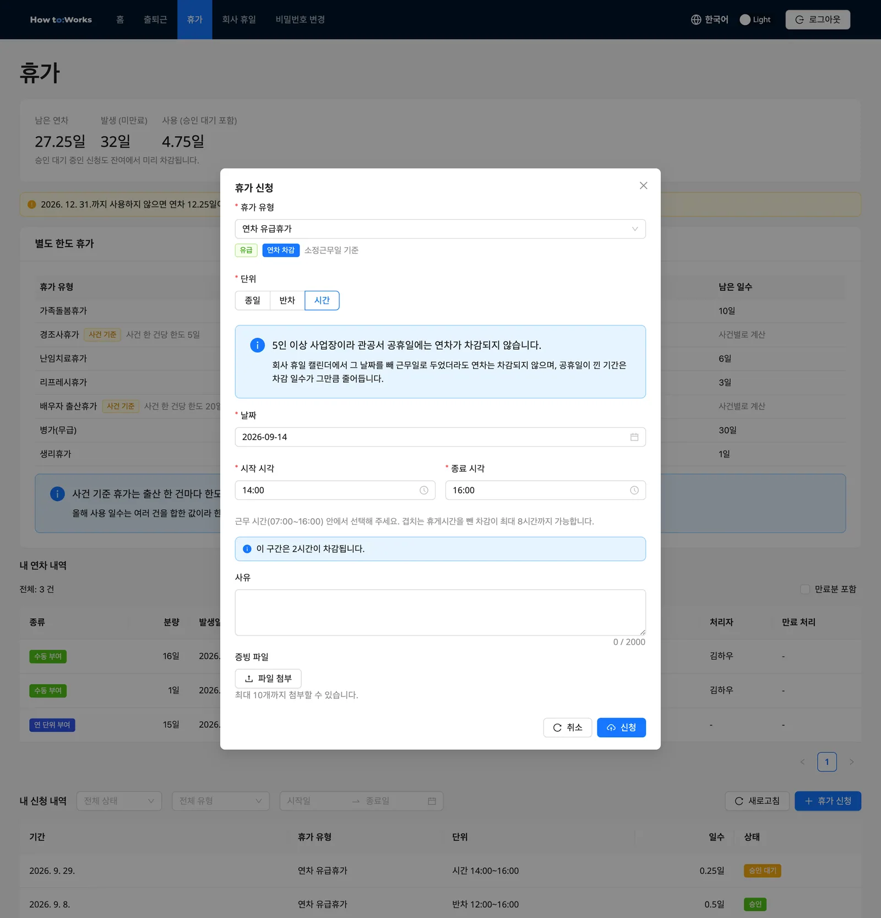881x918 pixels.
Task: Select the 시간 unit option
Action: pyautogui.click(x=322, y=300)
